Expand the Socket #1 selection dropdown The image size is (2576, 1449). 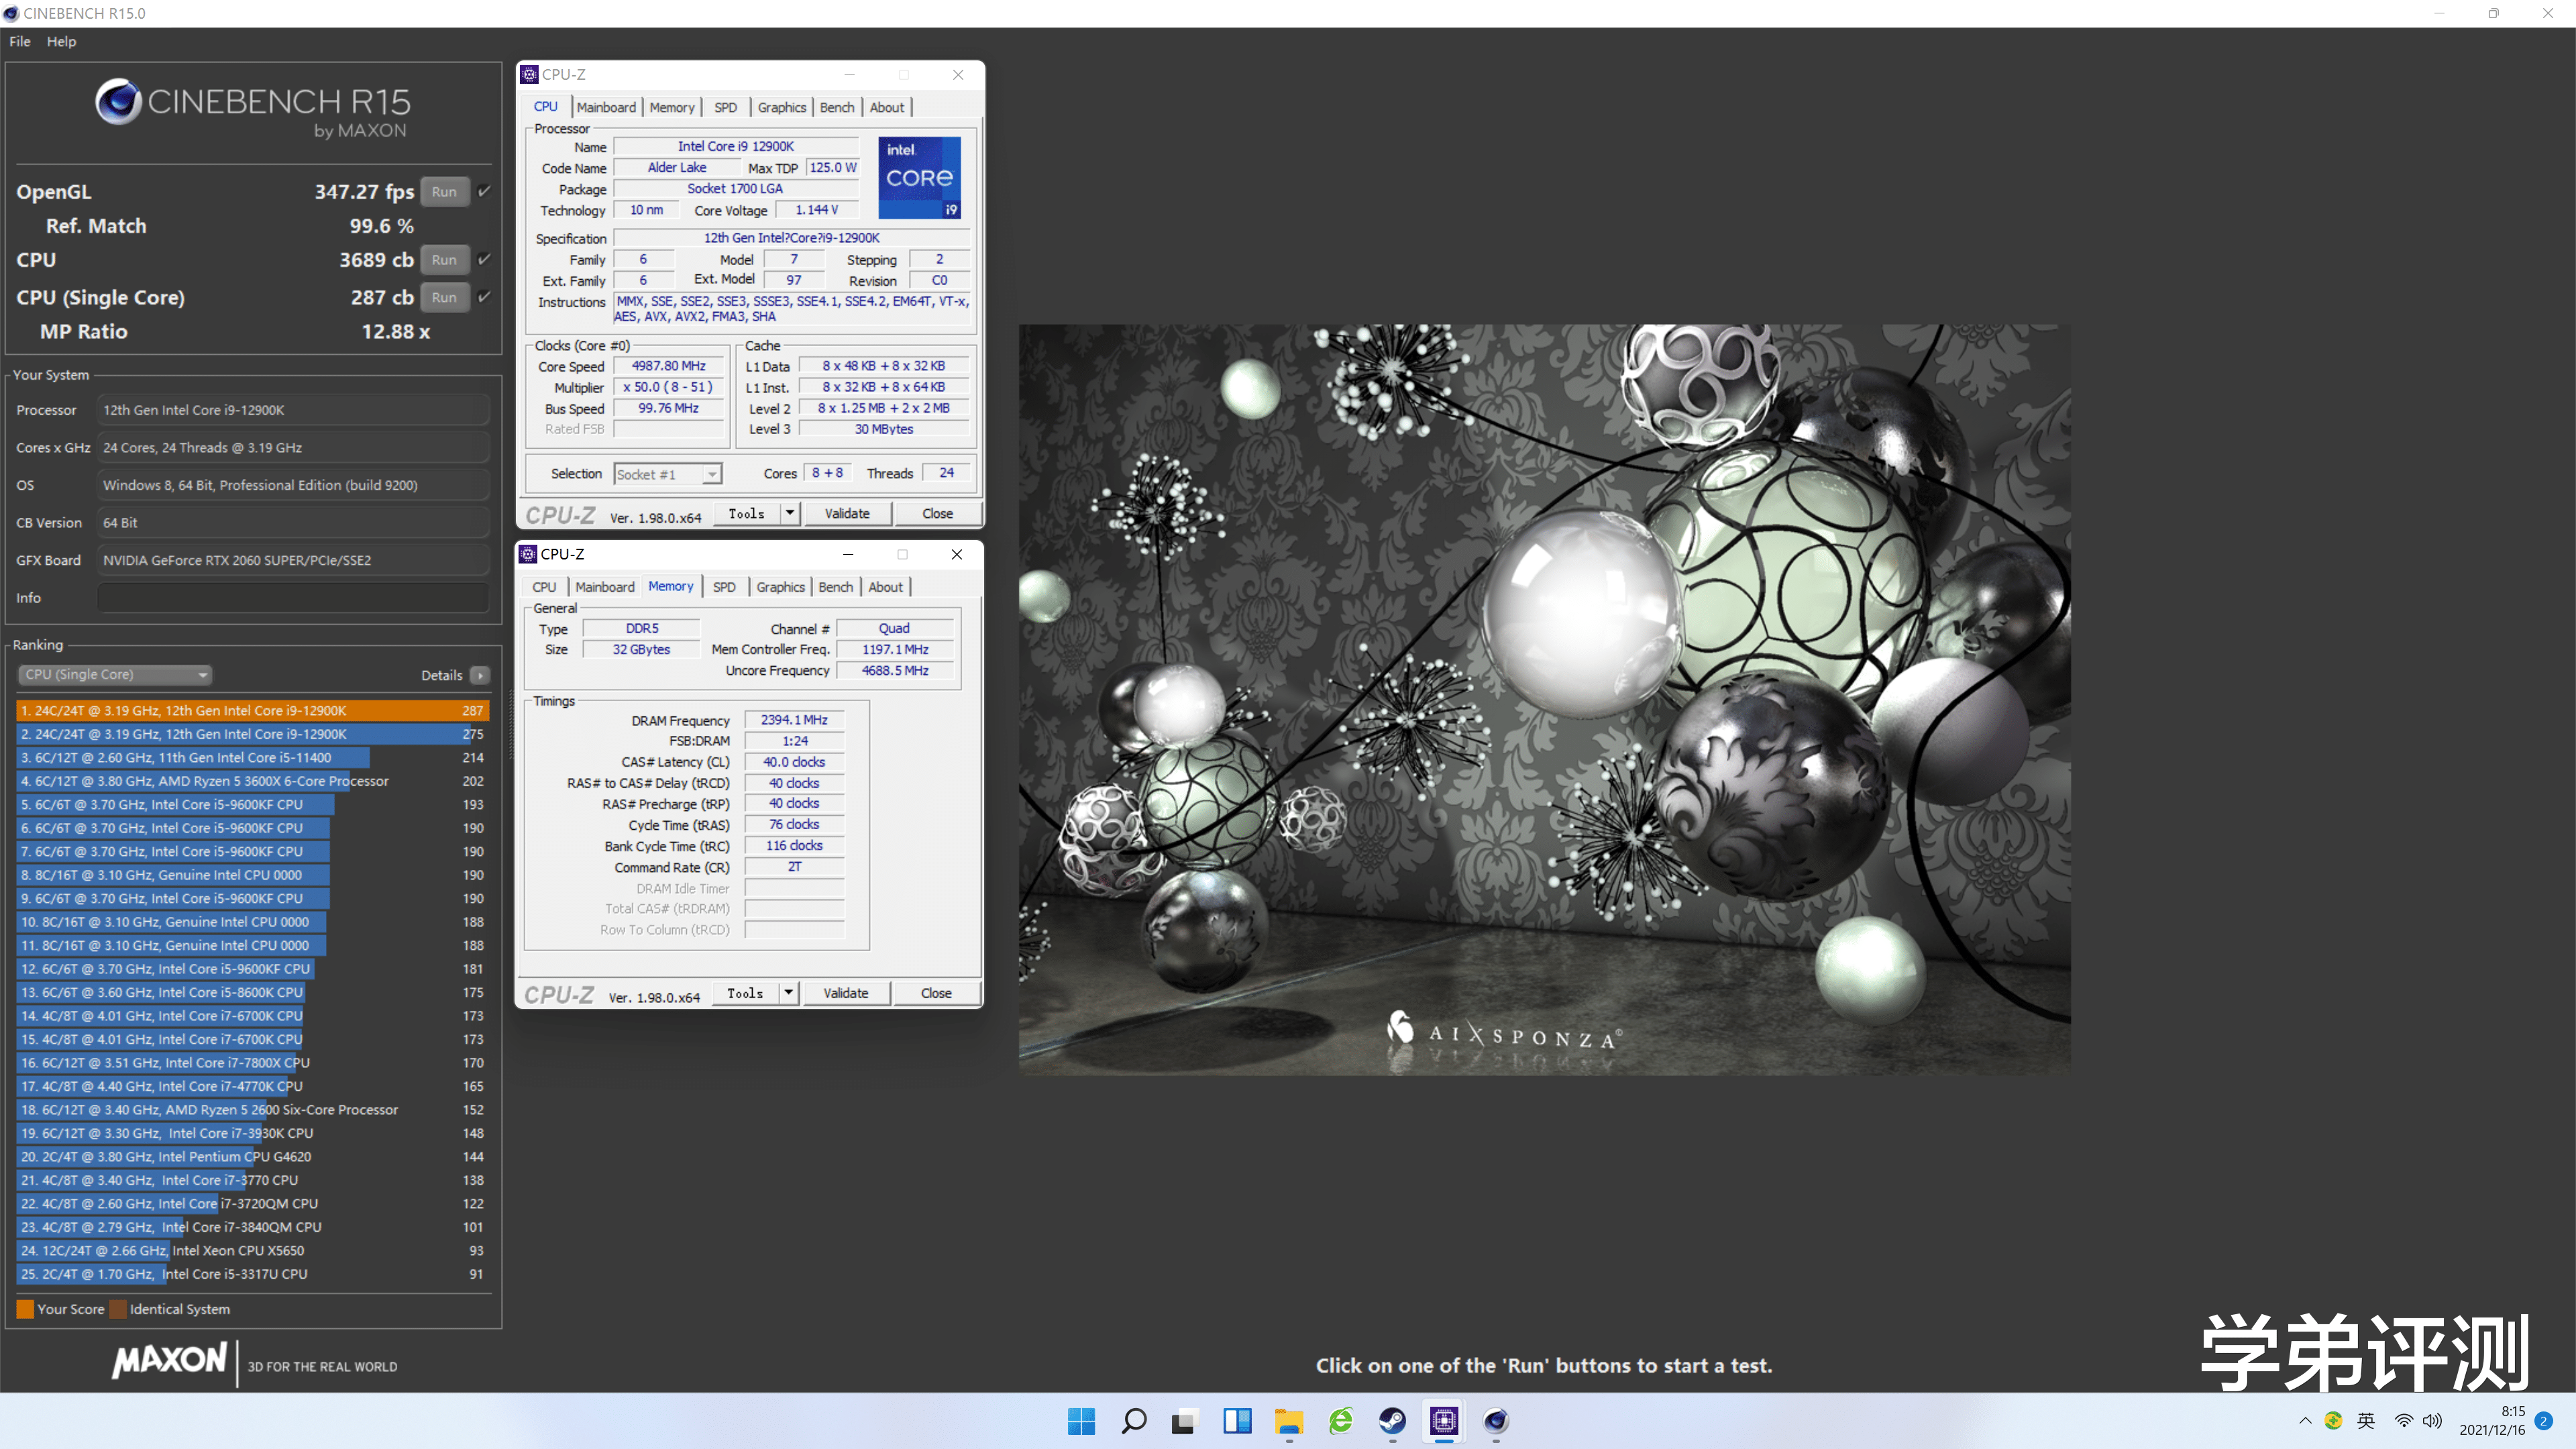pos(711,474)
